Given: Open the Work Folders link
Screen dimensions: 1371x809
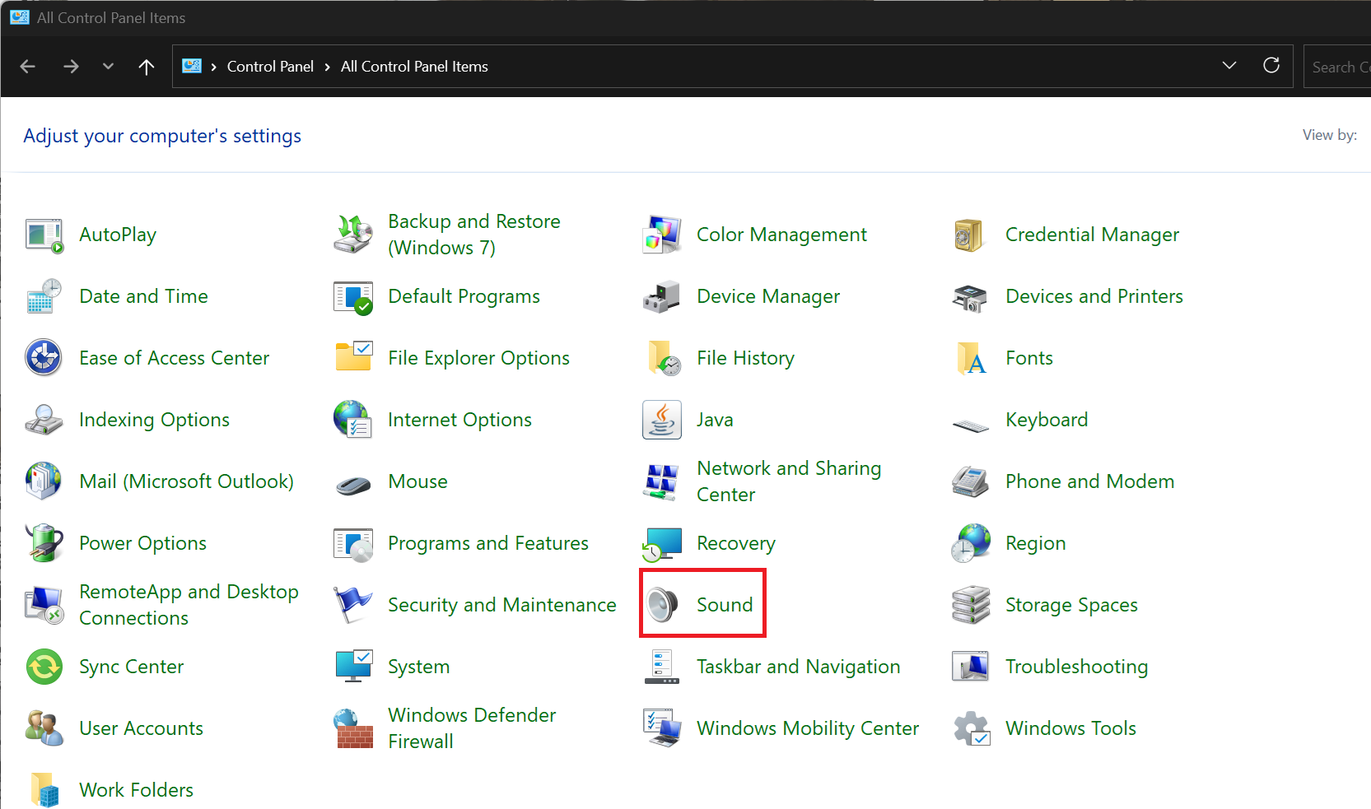Looking at the screenshot, I should point(137,790).
